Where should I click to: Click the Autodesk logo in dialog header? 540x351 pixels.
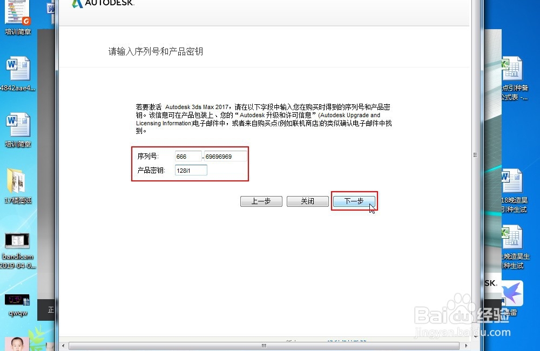pyautogui.click(x=103, y=3)
